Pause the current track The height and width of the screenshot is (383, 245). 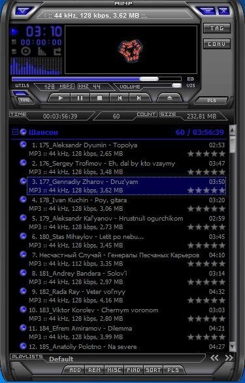click(80, 98)
